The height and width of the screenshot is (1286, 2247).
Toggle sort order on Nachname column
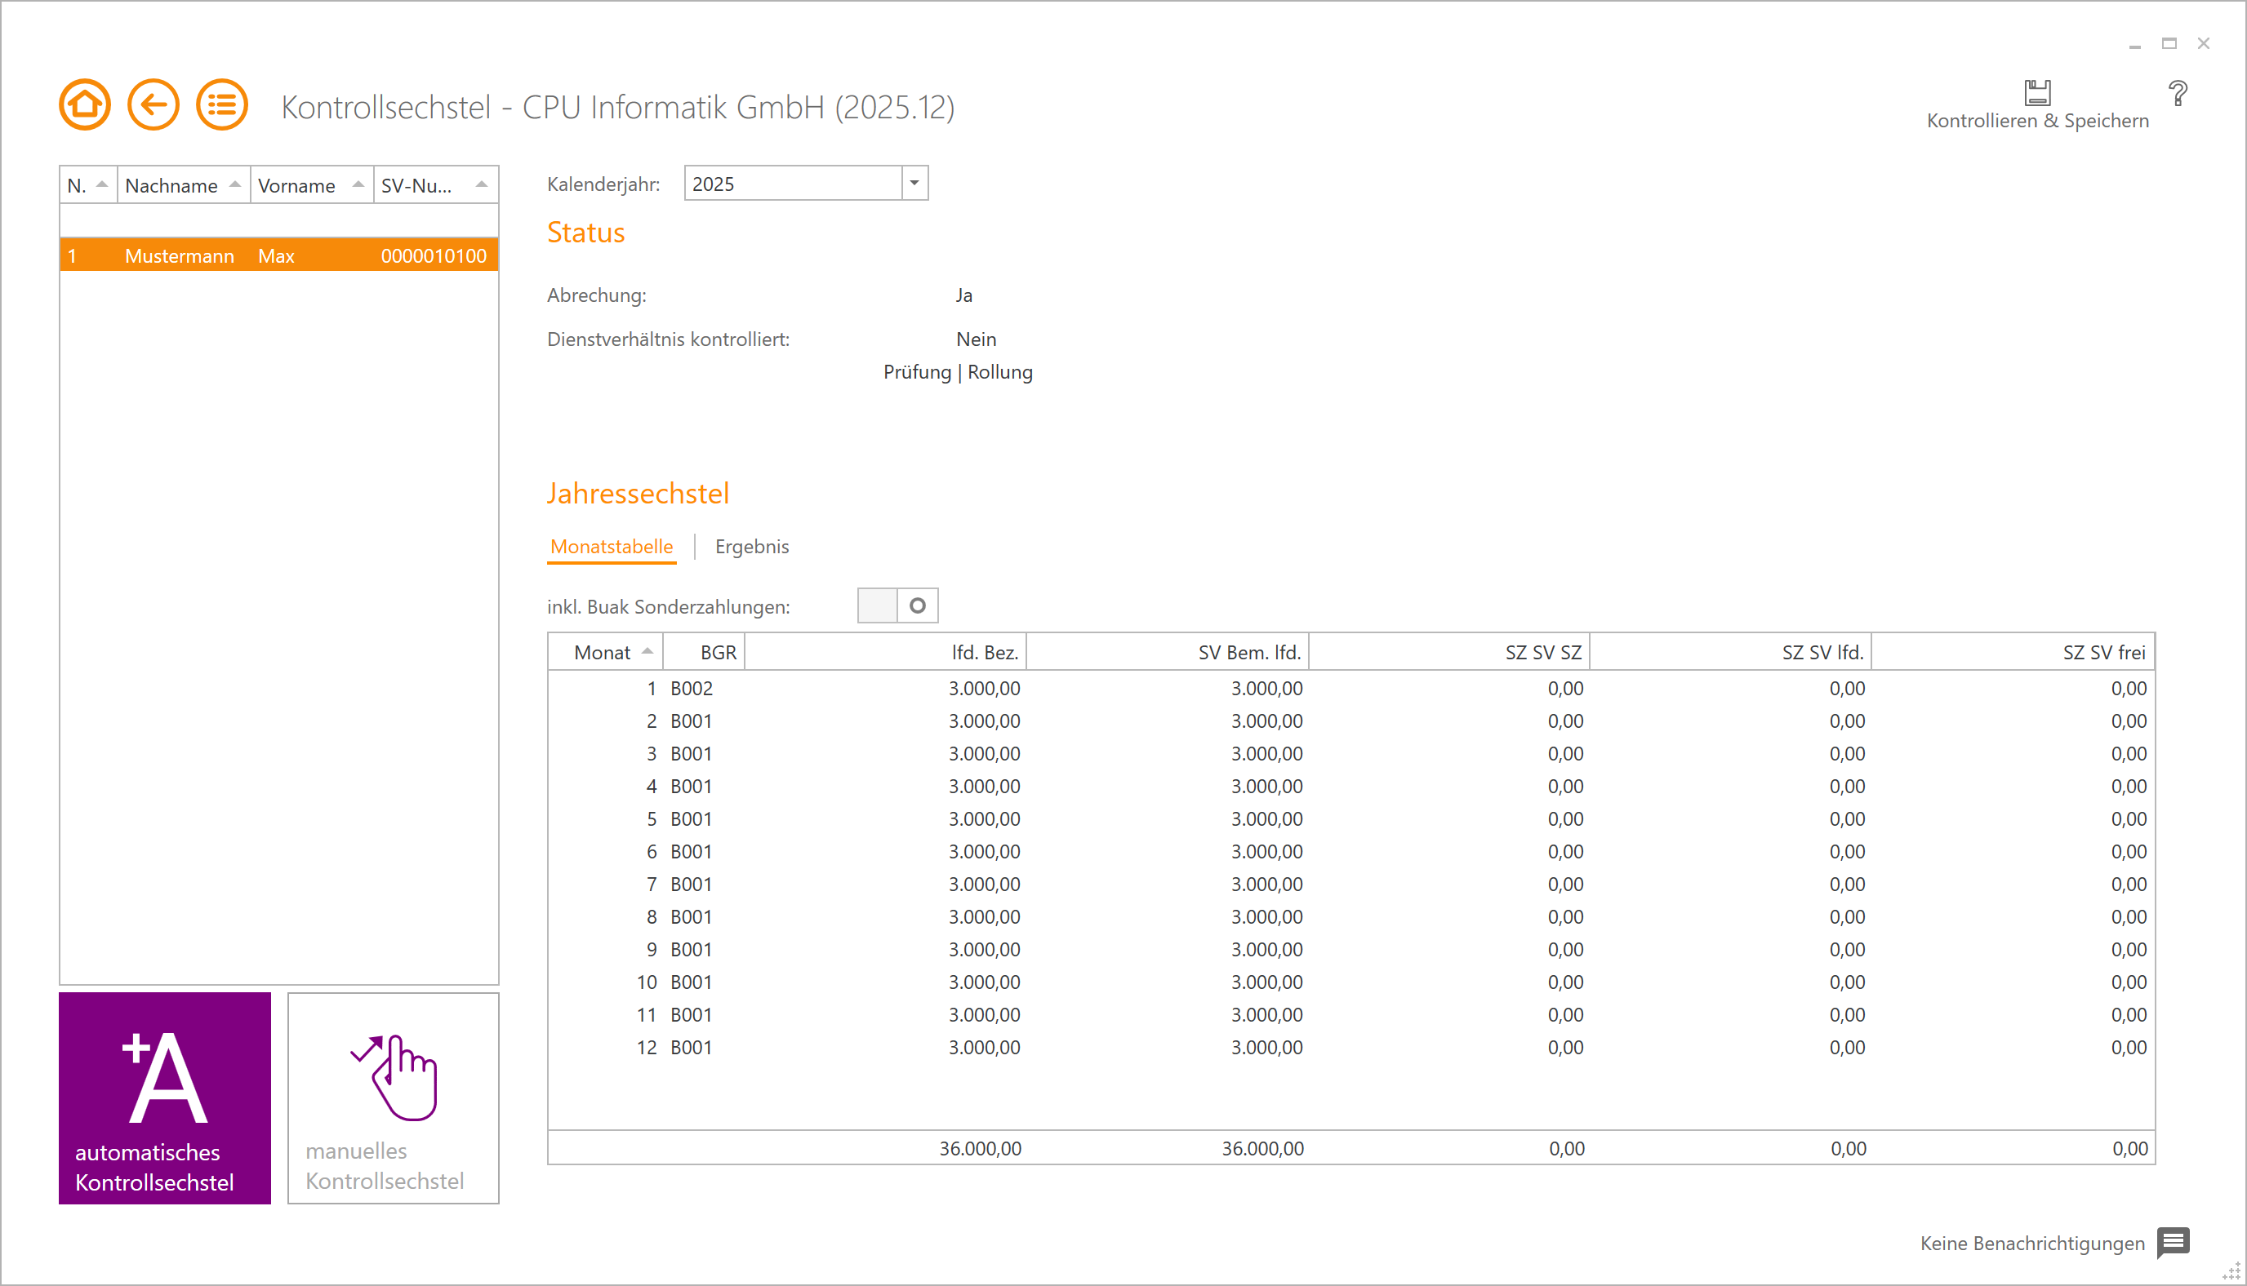coord(234,184)
